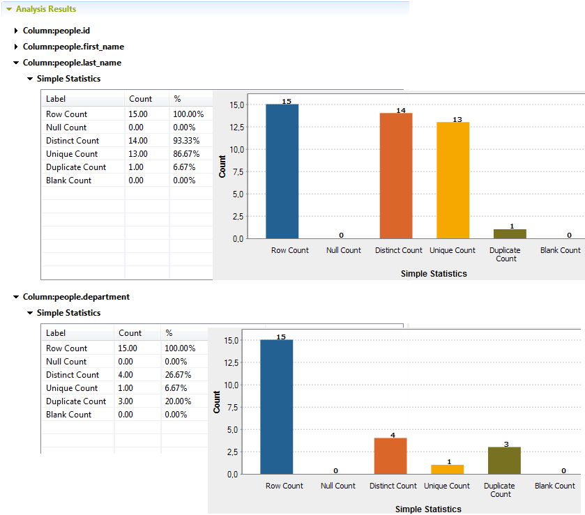
Task: Expand the Column:people.first_name node
Action: click(15, 47)
